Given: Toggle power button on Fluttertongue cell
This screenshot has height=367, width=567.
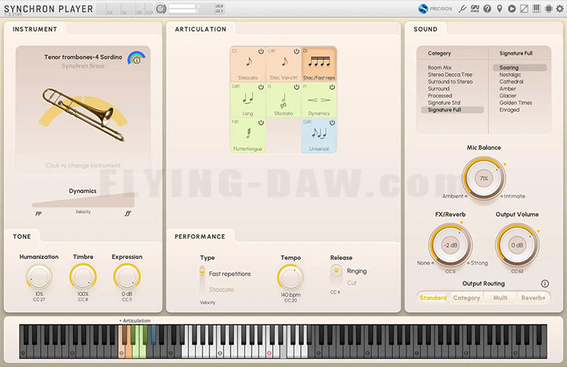Looking at the screenshot, I should click(x=261, y=122).
